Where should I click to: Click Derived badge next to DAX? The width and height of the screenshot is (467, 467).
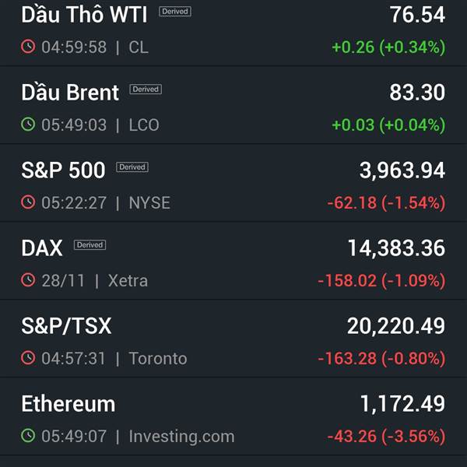pos(90,245)
